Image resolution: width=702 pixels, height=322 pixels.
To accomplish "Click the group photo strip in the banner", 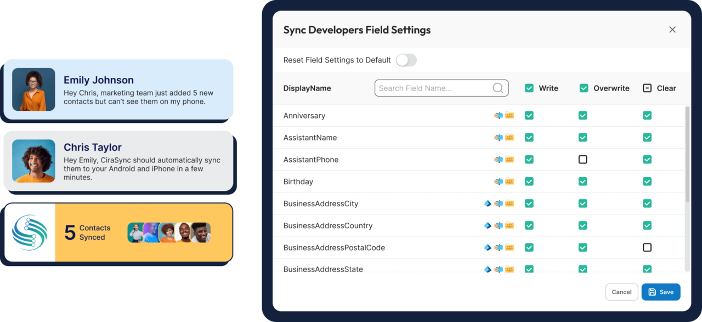I will pyautogui.click(x=168, y=232).
